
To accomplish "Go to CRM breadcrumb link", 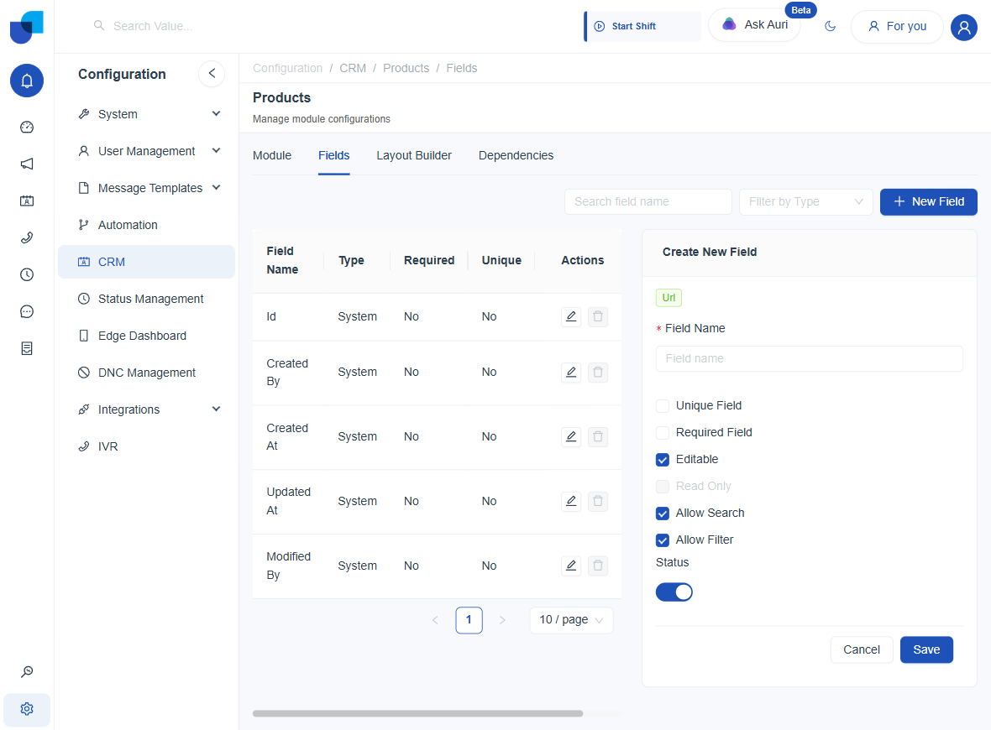I will 353,68.
